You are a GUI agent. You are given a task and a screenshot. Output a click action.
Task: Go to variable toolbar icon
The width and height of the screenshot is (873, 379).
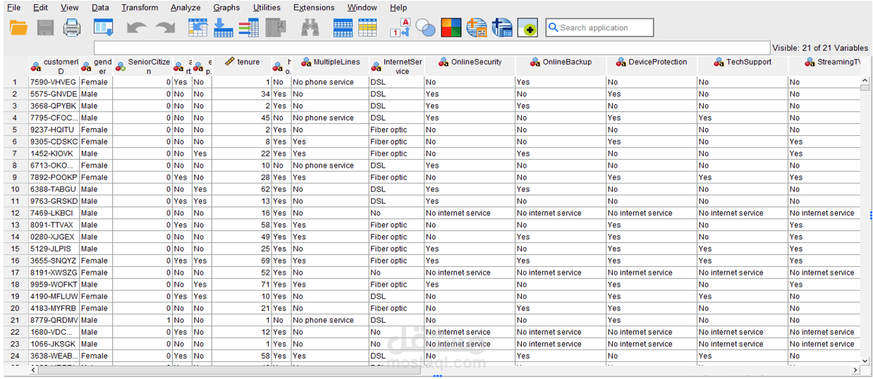coord(223,27)
